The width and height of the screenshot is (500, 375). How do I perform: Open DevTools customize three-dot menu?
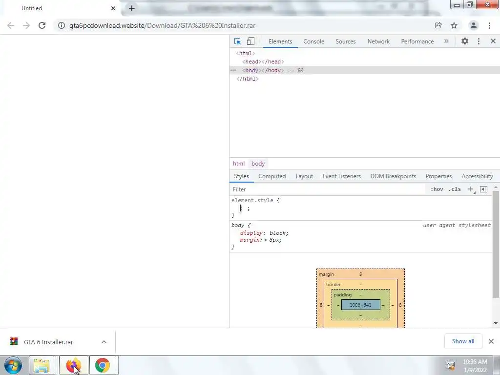[x=479, y=41]
